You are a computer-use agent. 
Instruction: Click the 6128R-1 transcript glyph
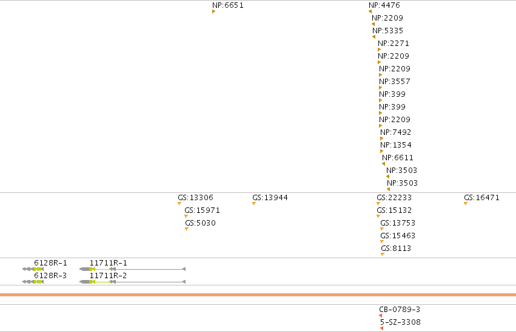pyautogui.click(x=33, y=269)
